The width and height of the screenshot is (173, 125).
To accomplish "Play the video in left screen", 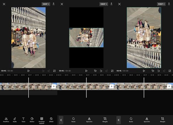I will (28, 71).
